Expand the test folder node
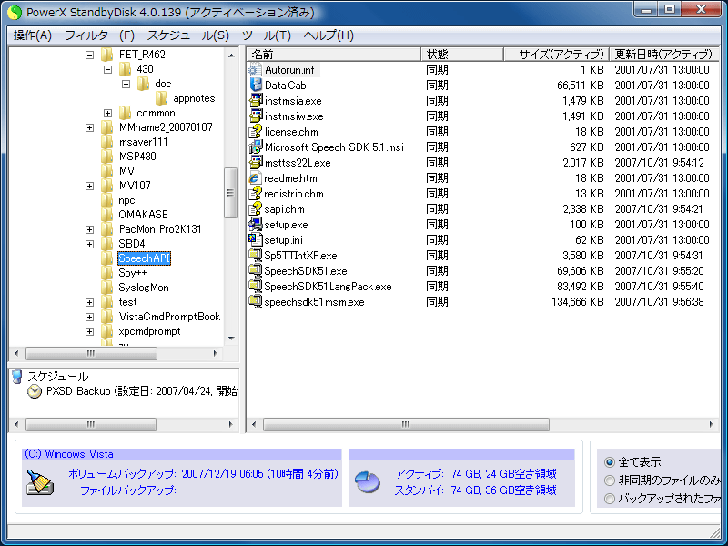This screenshot has width=728, height=546. coord(89,303)
